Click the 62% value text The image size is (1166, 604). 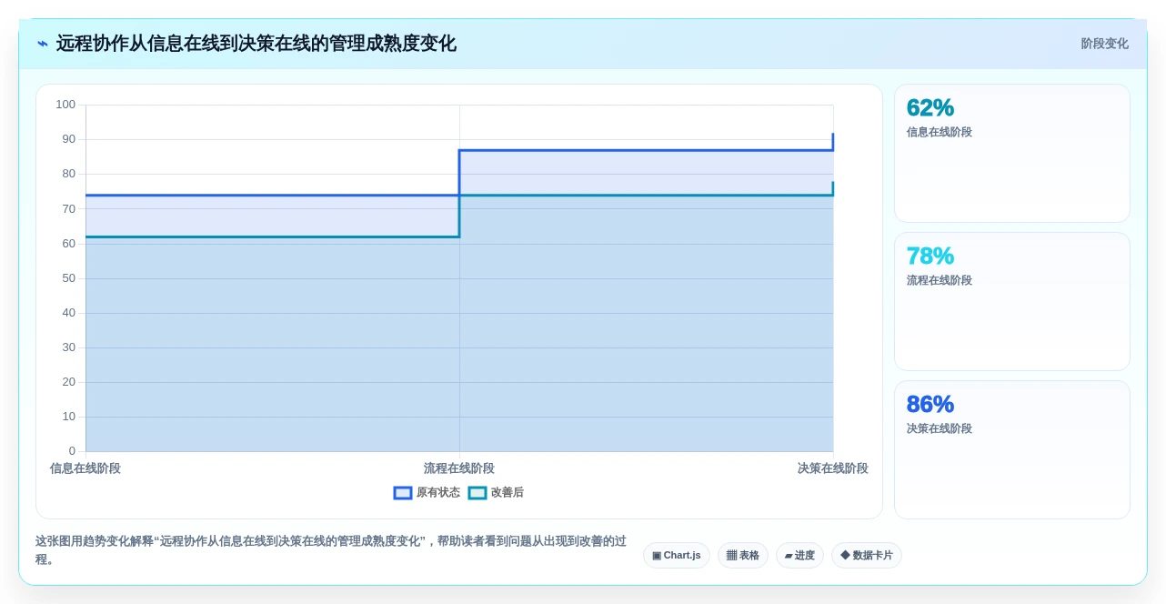click(x=930, y=107)
